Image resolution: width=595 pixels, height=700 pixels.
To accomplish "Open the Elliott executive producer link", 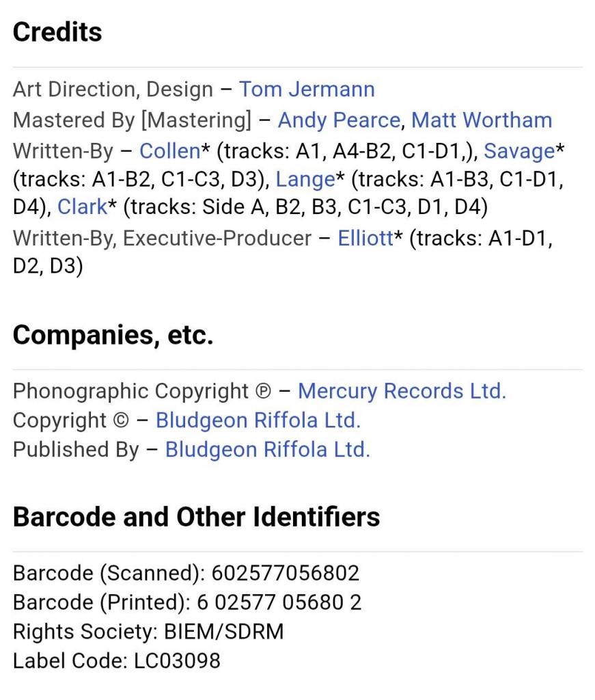I will (365, 238).
